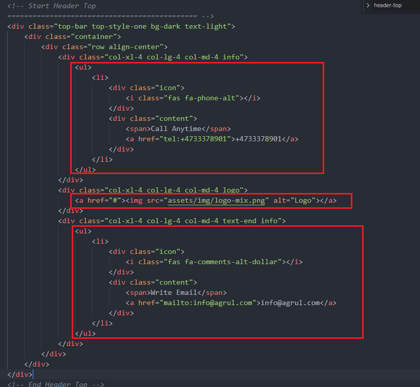Viewport: 420px width, 387px height.
Task: Click the info@agrul.com anchor text
Action: pyautogui.click(x=290, y=303)
